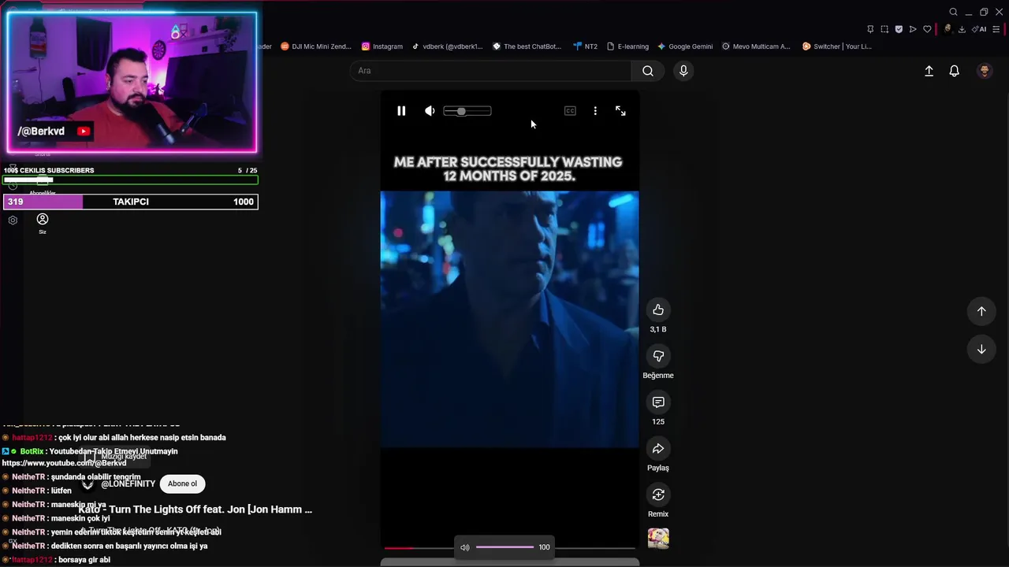This screenshot has height=567, width=1009.
Task: Adjust the Shorts player volume slider
Action: pos(467,111)
